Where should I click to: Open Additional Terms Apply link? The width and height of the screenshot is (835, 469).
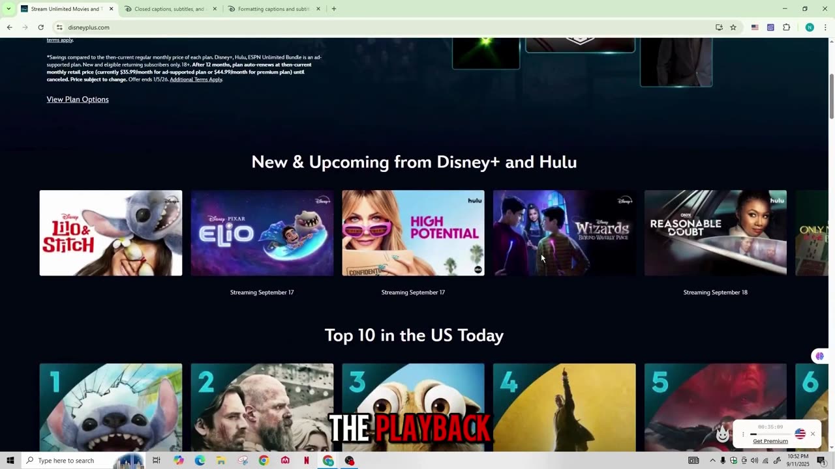[196, 79]
